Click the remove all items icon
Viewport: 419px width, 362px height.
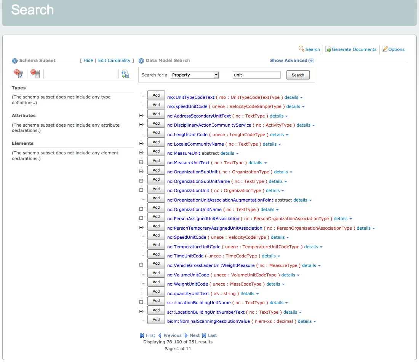coord(35,74)
